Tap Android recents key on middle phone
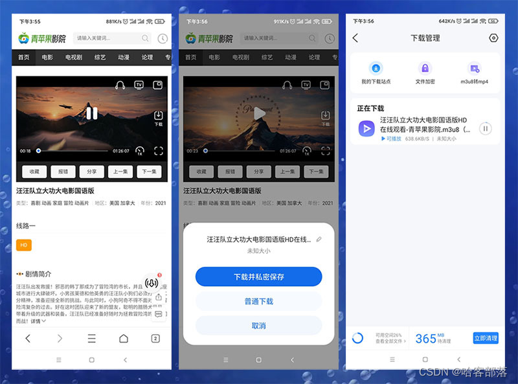518x384 pixels. tap(225, 360)
